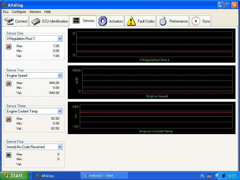Click the Sensor One Val 1.00

click(56, 56)
